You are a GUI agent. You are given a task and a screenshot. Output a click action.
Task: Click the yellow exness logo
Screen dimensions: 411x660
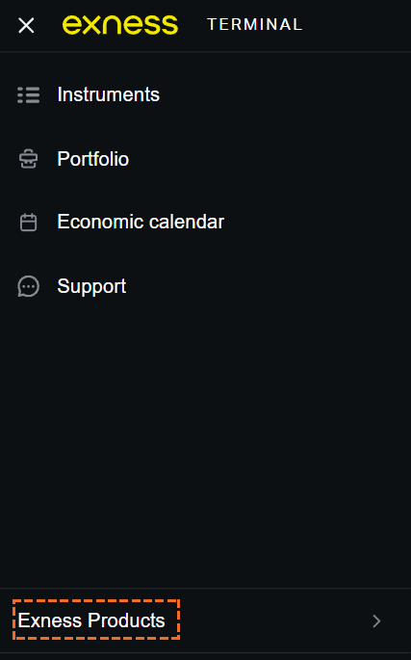120,24
